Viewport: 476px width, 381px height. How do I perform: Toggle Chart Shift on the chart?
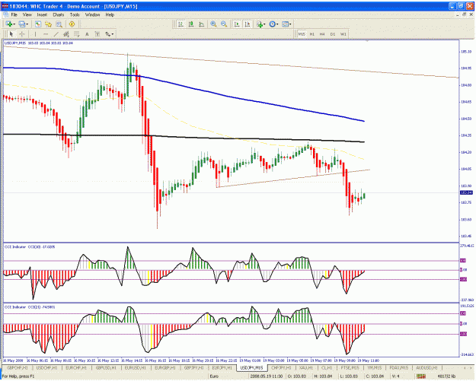pos(248,24)
